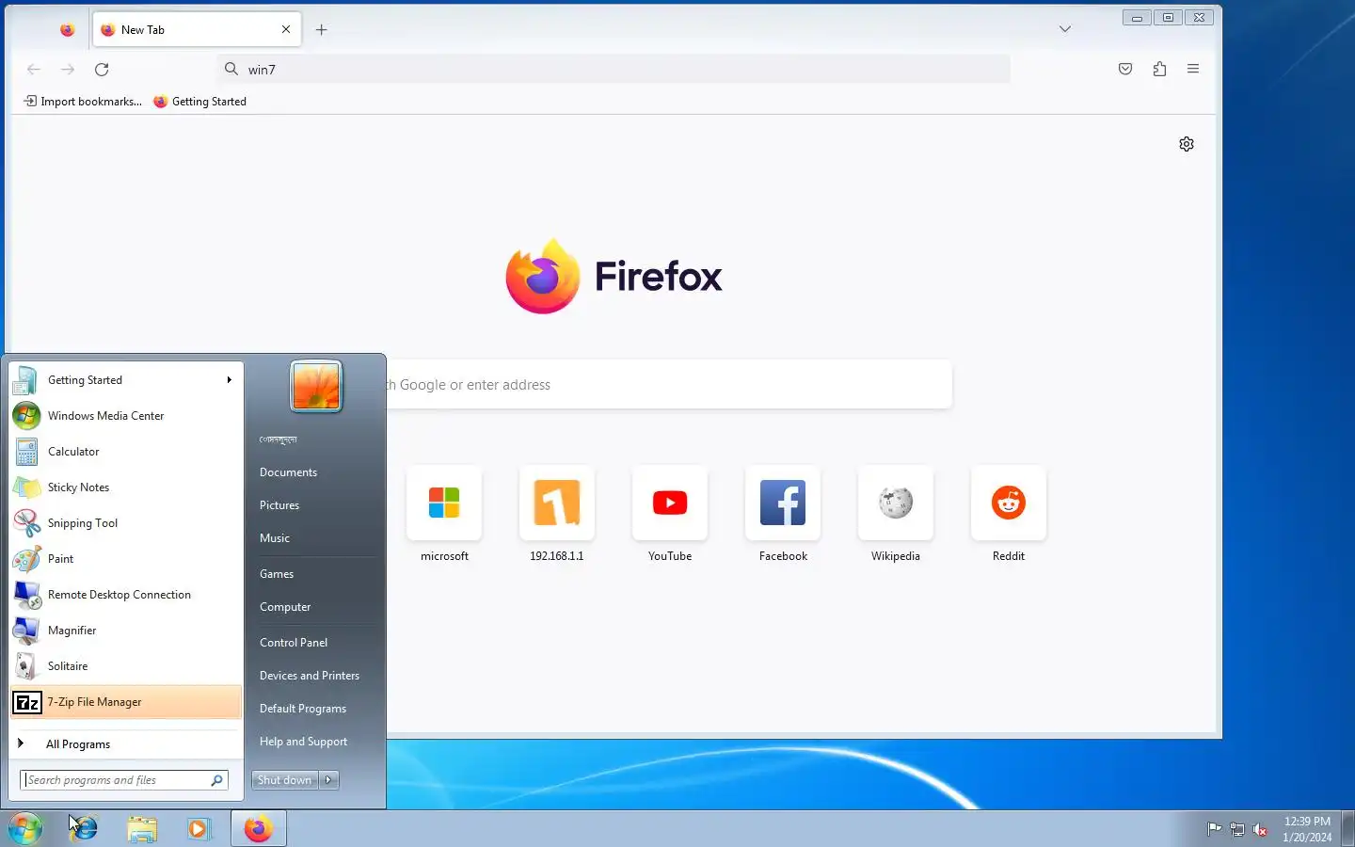This screenshot has height=847, width=1355.
Task: Close the New Tab tab
Action: [x=286, y=29]
